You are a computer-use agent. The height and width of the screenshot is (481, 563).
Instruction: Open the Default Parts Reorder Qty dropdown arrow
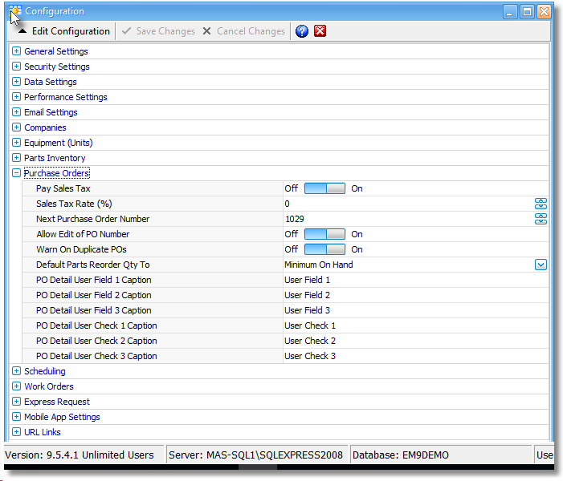pos(541,265)
